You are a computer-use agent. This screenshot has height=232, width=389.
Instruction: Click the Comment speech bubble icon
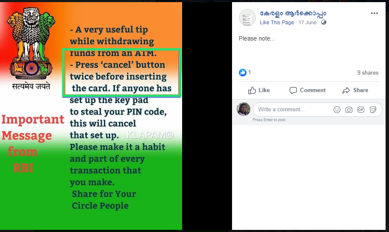point(293,90)
